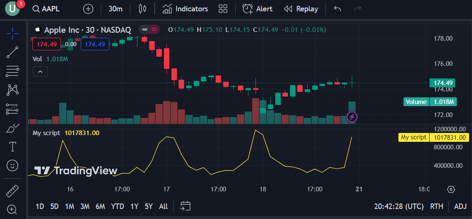This screenshot has width=472, height=219.
Task: Choose the pattern drawing tool
Action: (13, 90)
